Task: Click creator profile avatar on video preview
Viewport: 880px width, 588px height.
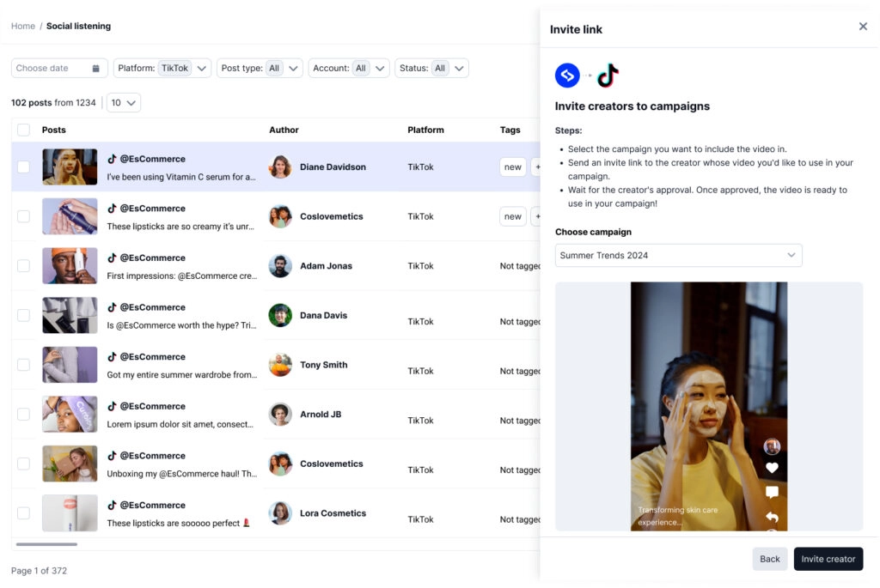Action: pos(772,446)
